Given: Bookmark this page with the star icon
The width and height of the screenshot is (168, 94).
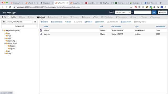Looking at the screenshot, I should tap(131, 7).
